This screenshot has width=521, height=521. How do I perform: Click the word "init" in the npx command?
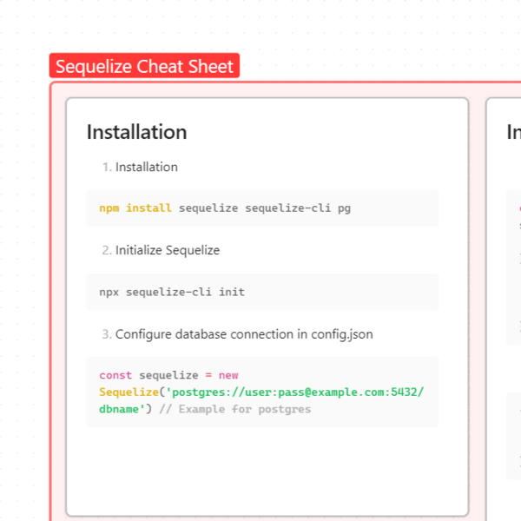(x=232, y=292)
